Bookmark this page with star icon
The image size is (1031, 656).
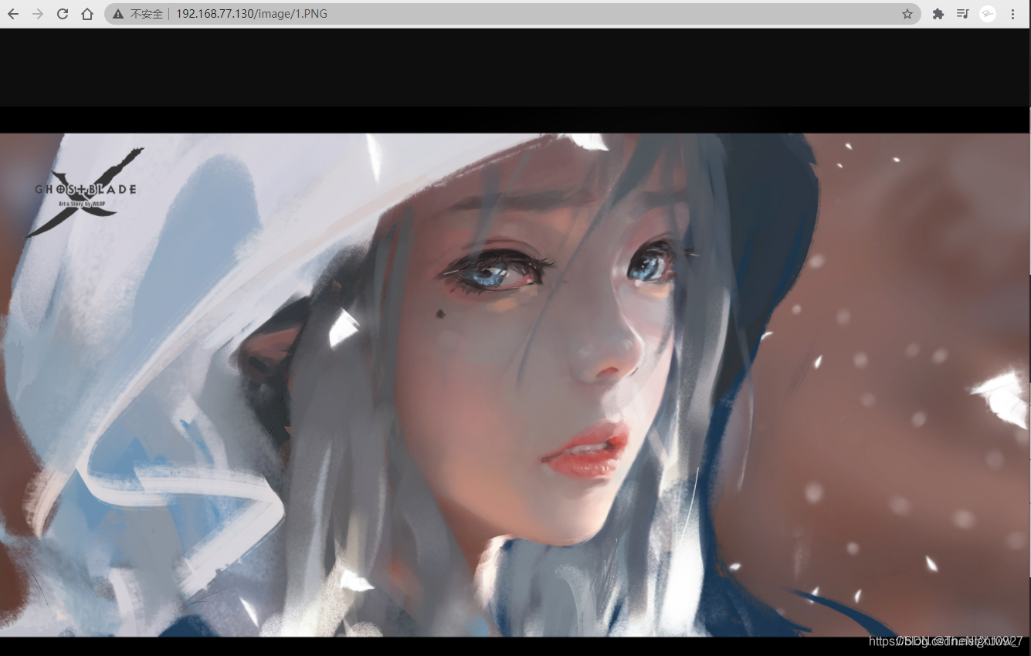(907, 14)
